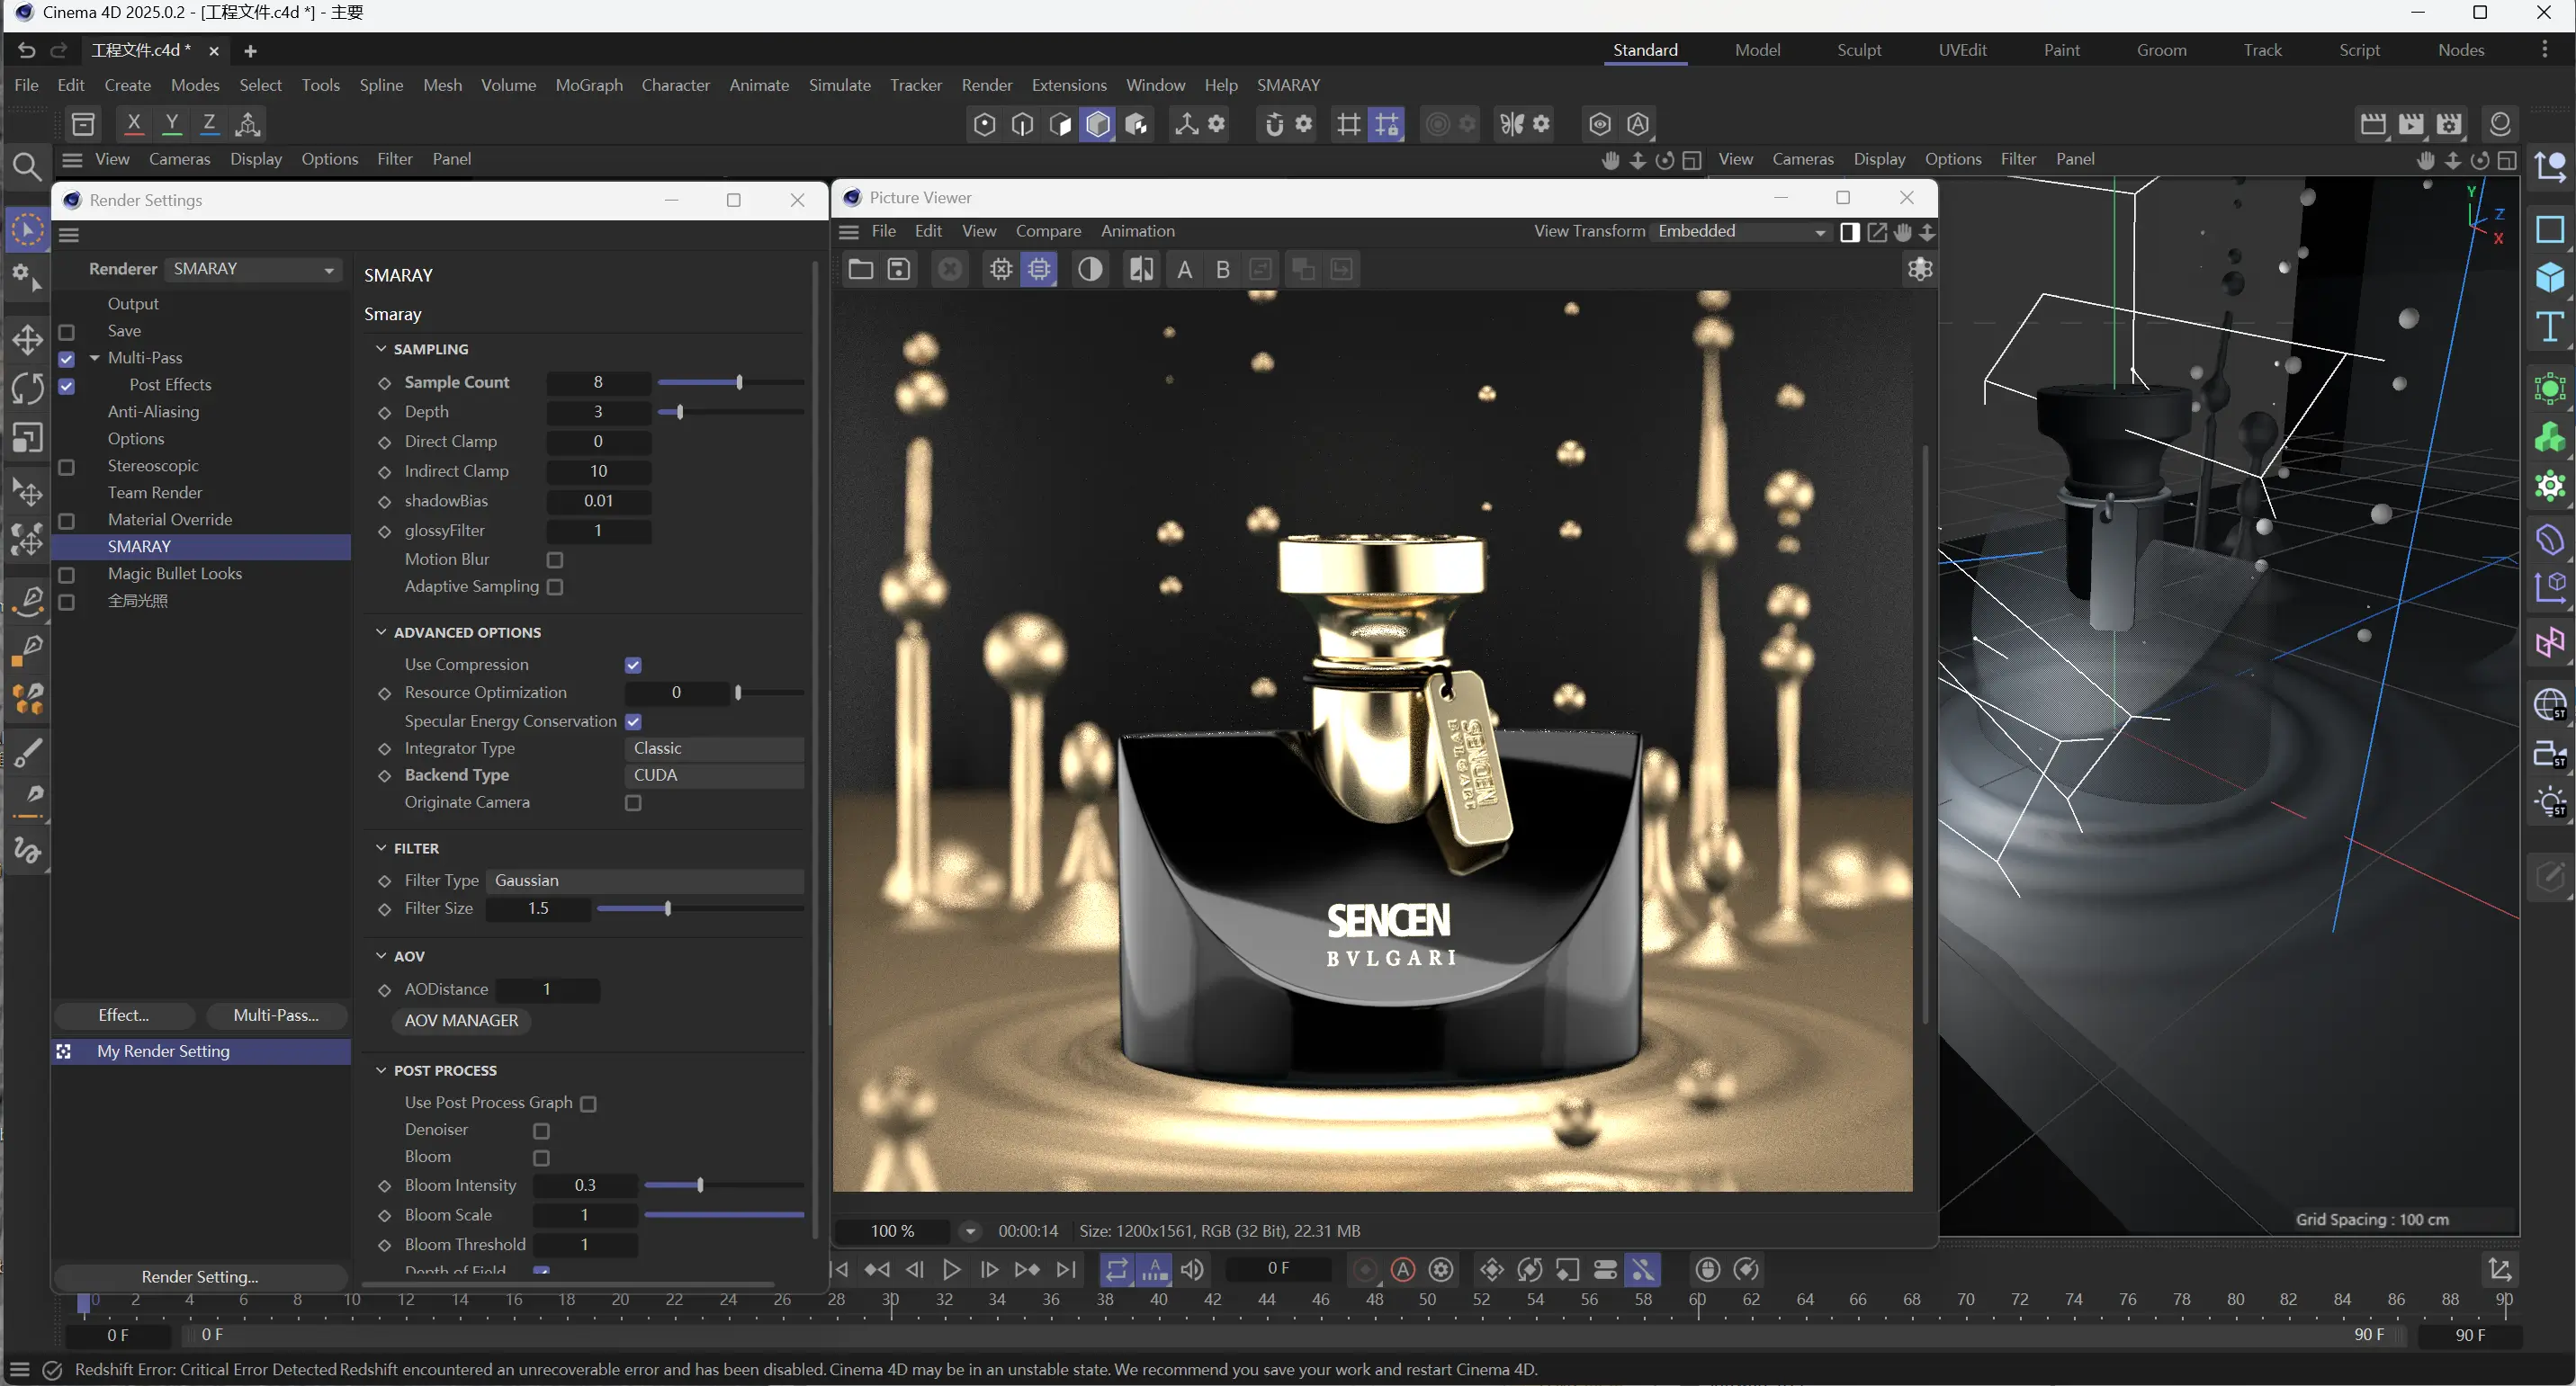Open an image via the folder icon in Picture Viewer
2576x1386 pixels.
(x=859, y=269)
